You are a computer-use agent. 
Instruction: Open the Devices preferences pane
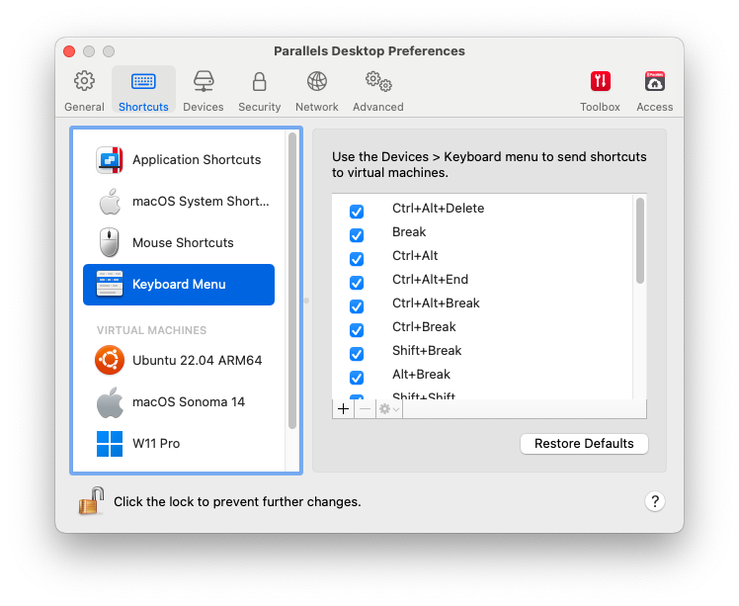[x=203, y=90]
